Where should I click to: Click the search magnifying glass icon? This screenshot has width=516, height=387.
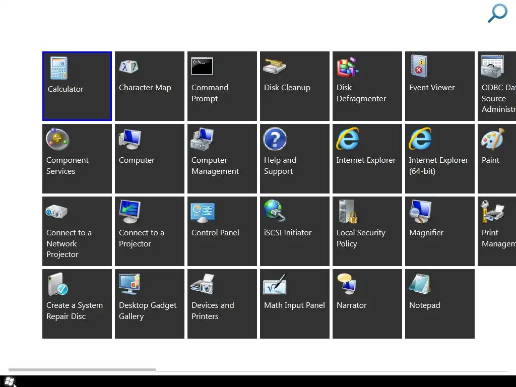[497, 13]
